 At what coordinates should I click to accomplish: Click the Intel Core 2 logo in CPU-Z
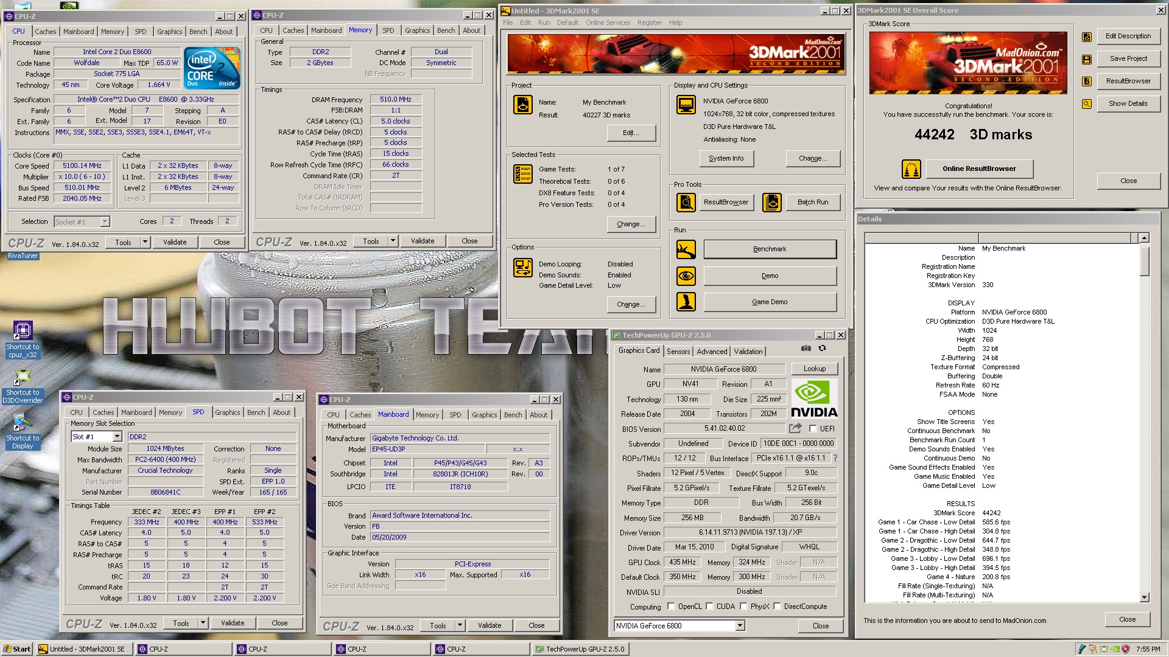click(212, 69)
